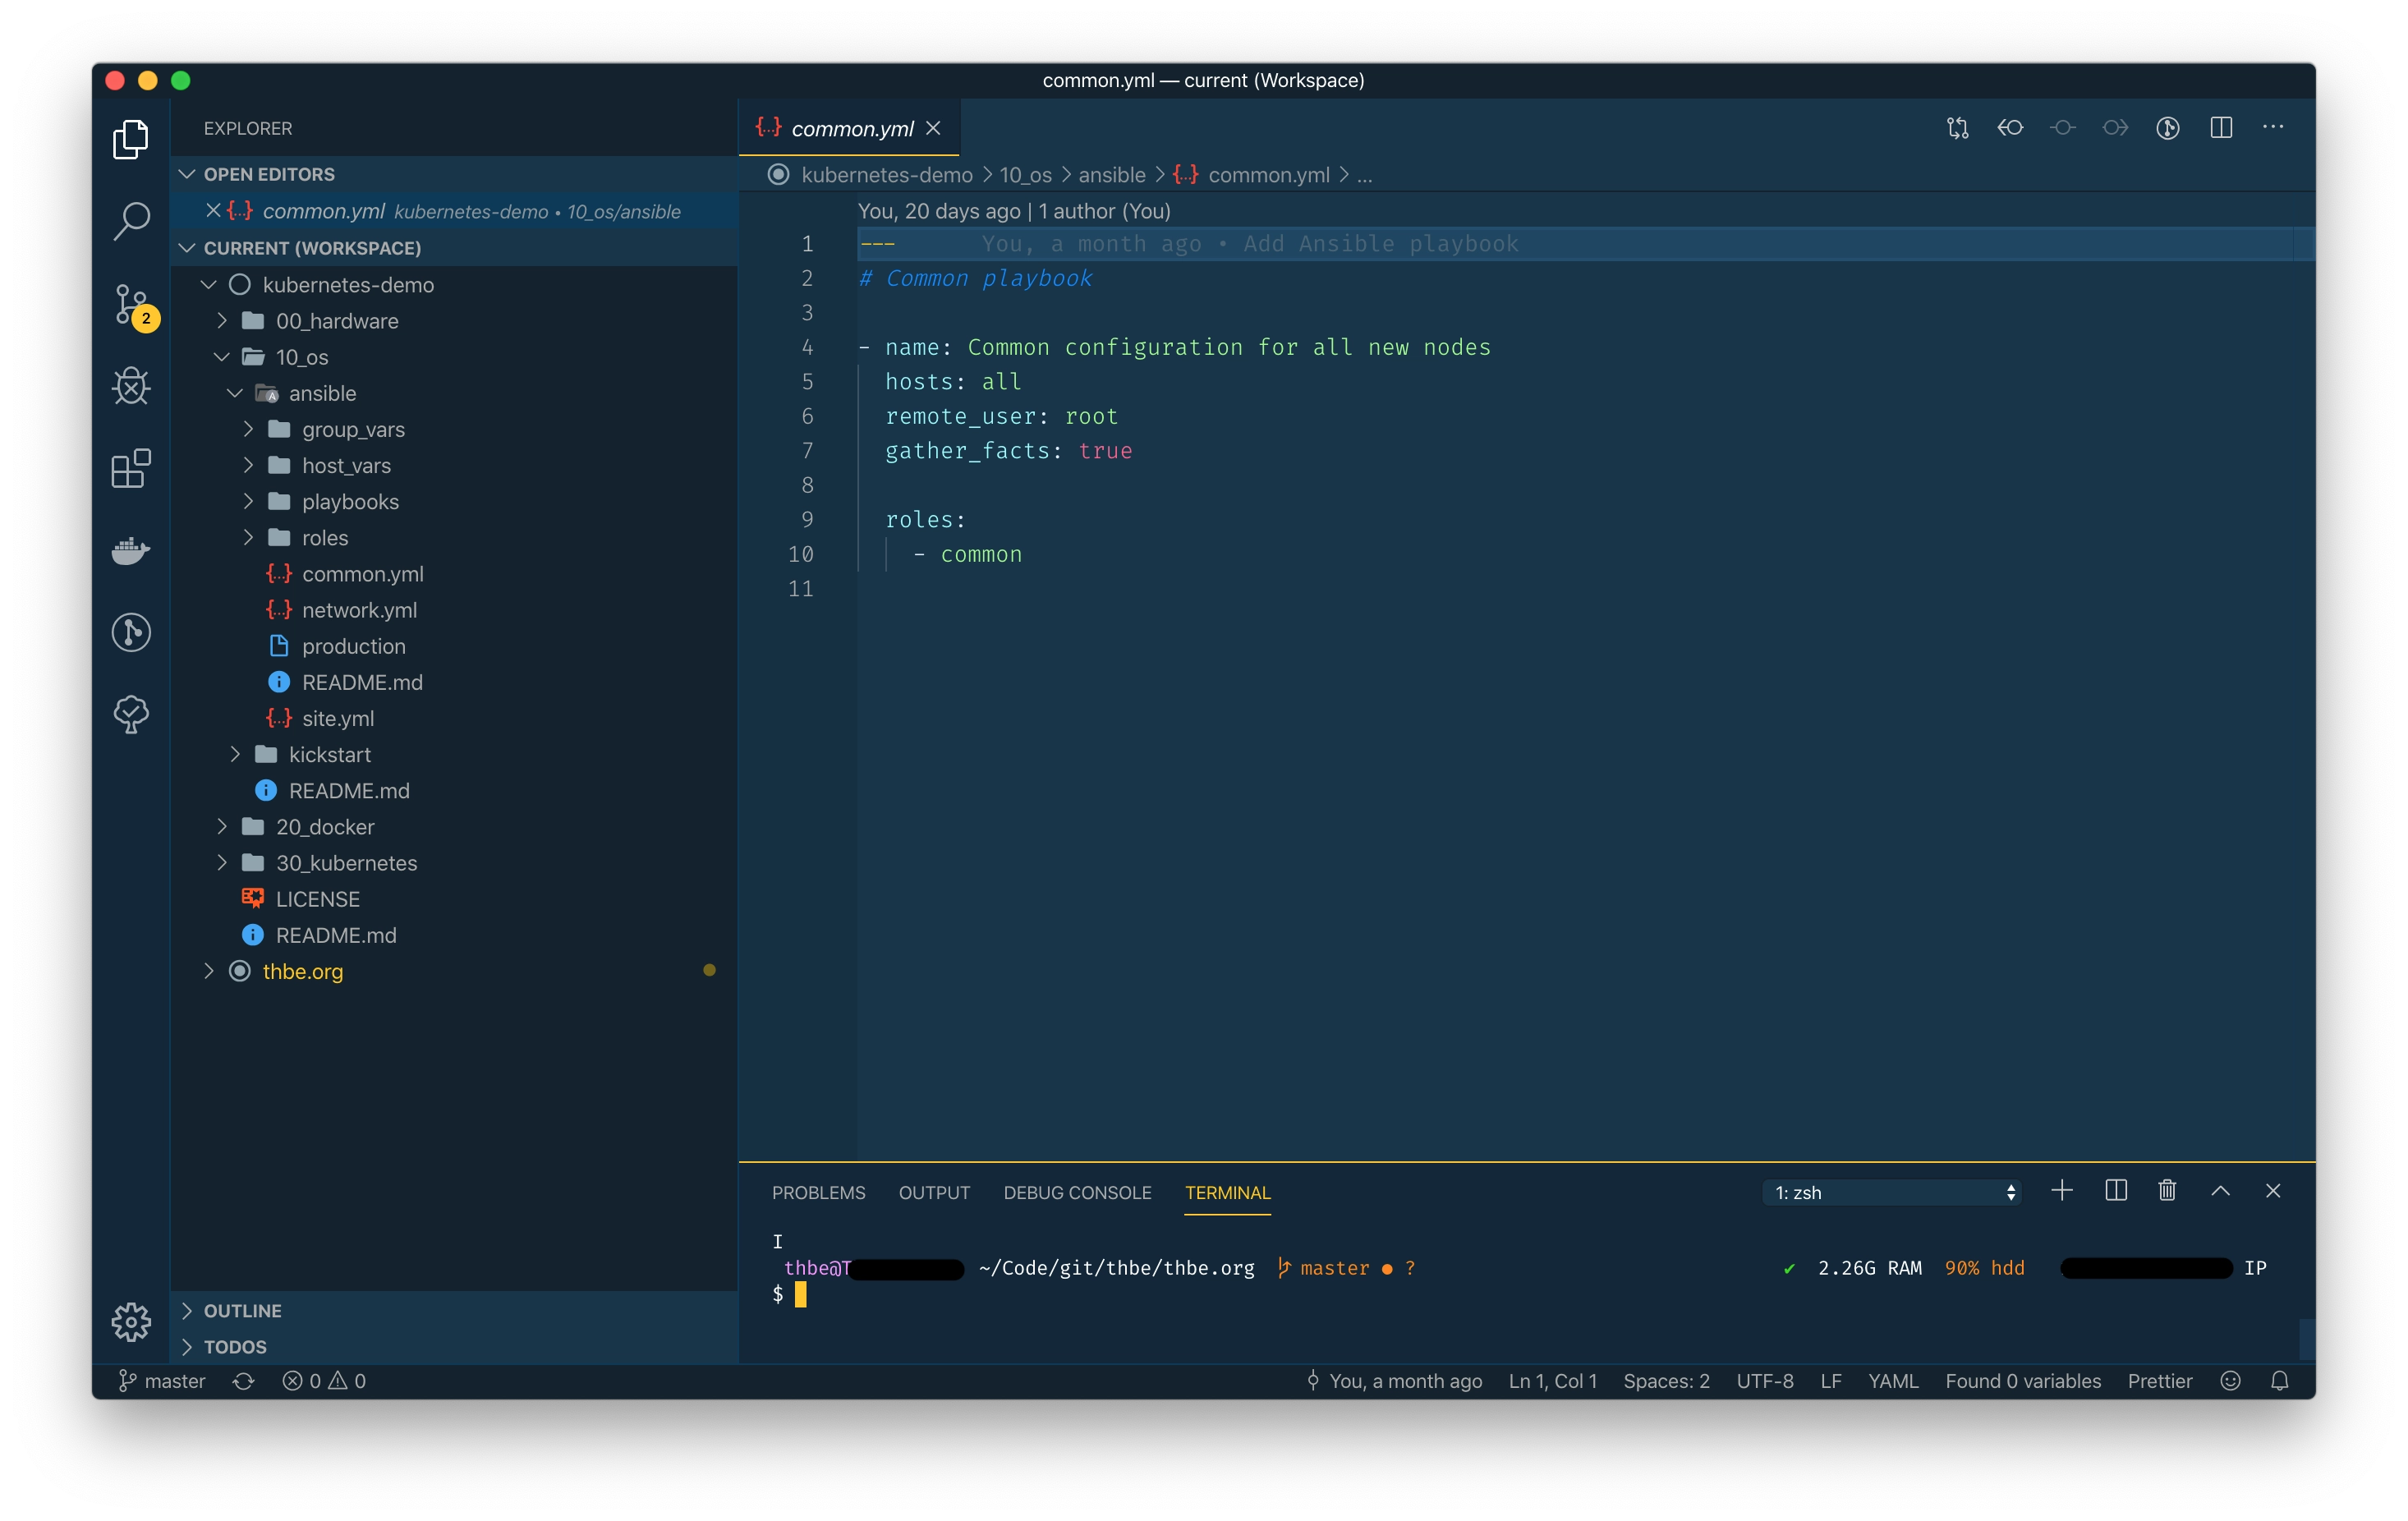Switch to the DEBUG CONSOLE tab

point(1077,1192)
